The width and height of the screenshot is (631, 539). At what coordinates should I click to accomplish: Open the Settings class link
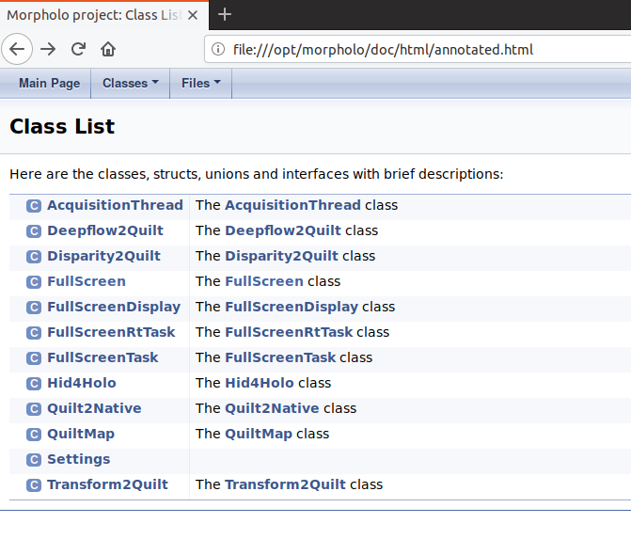tap(78, 459)
